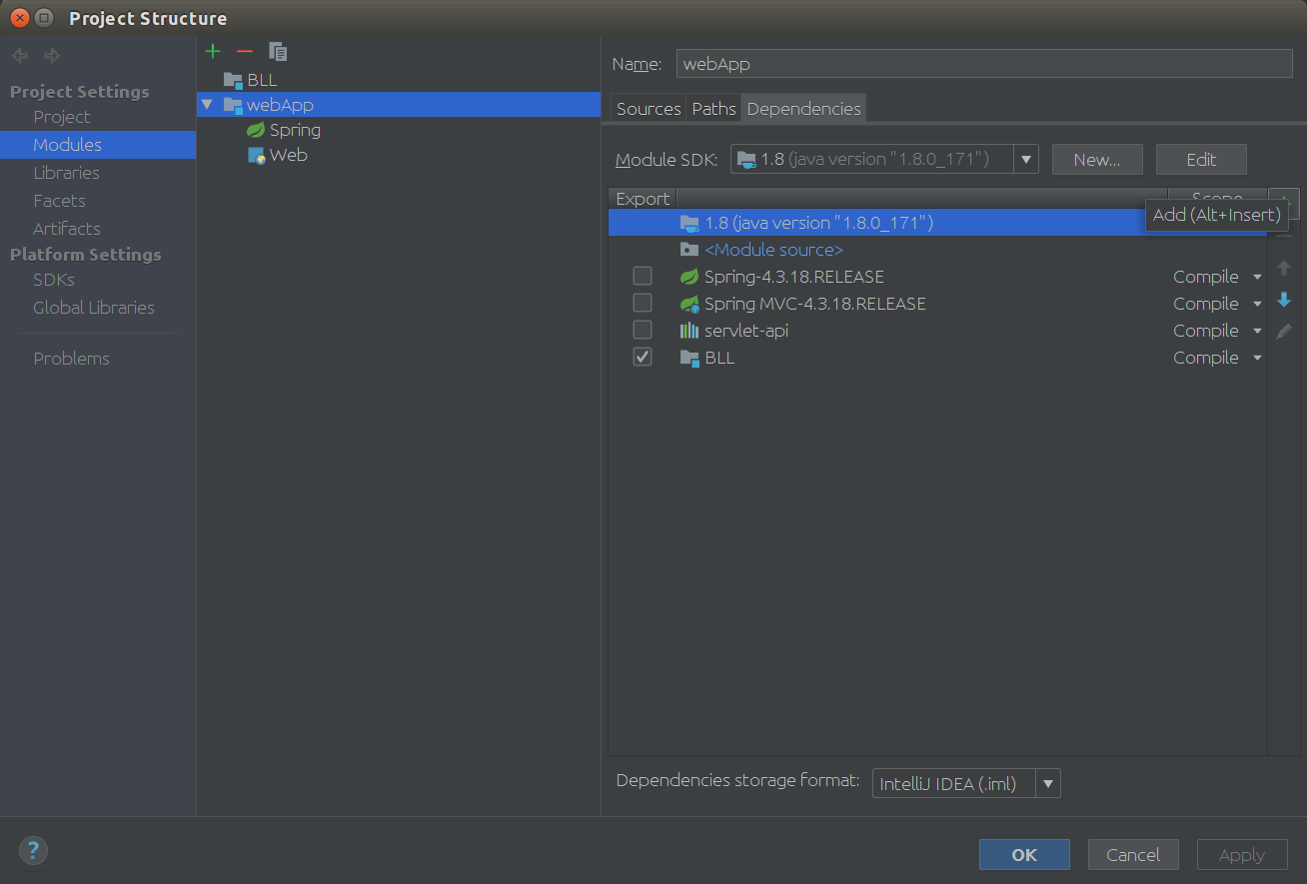Toggle export checkbox for Spring MVC-4.3.18.RELEASE
This screenshot has width=1307, height=884.
coord(643,303)
